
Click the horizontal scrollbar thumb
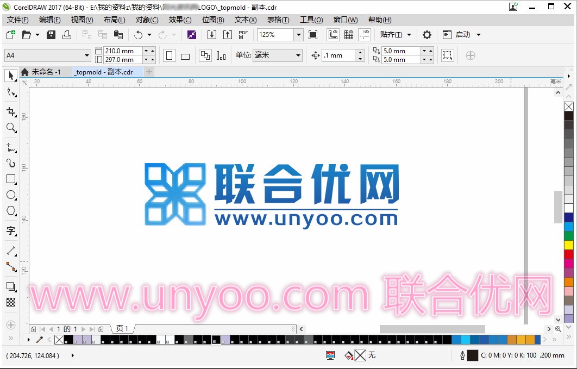coord(432,329)
